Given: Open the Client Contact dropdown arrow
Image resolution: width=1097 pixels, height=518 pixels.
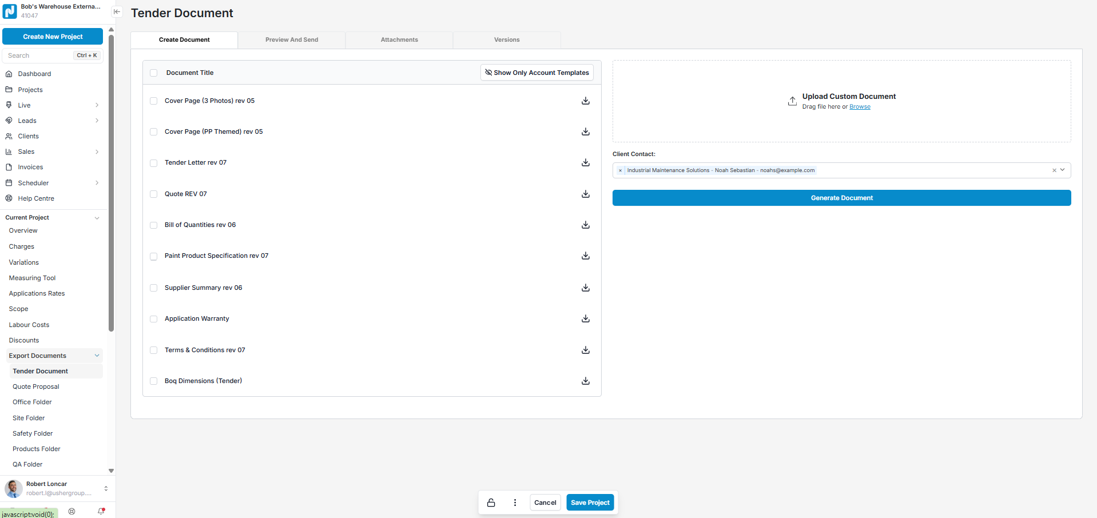Looking at the screenshot, I should [x=1063, y=170].
